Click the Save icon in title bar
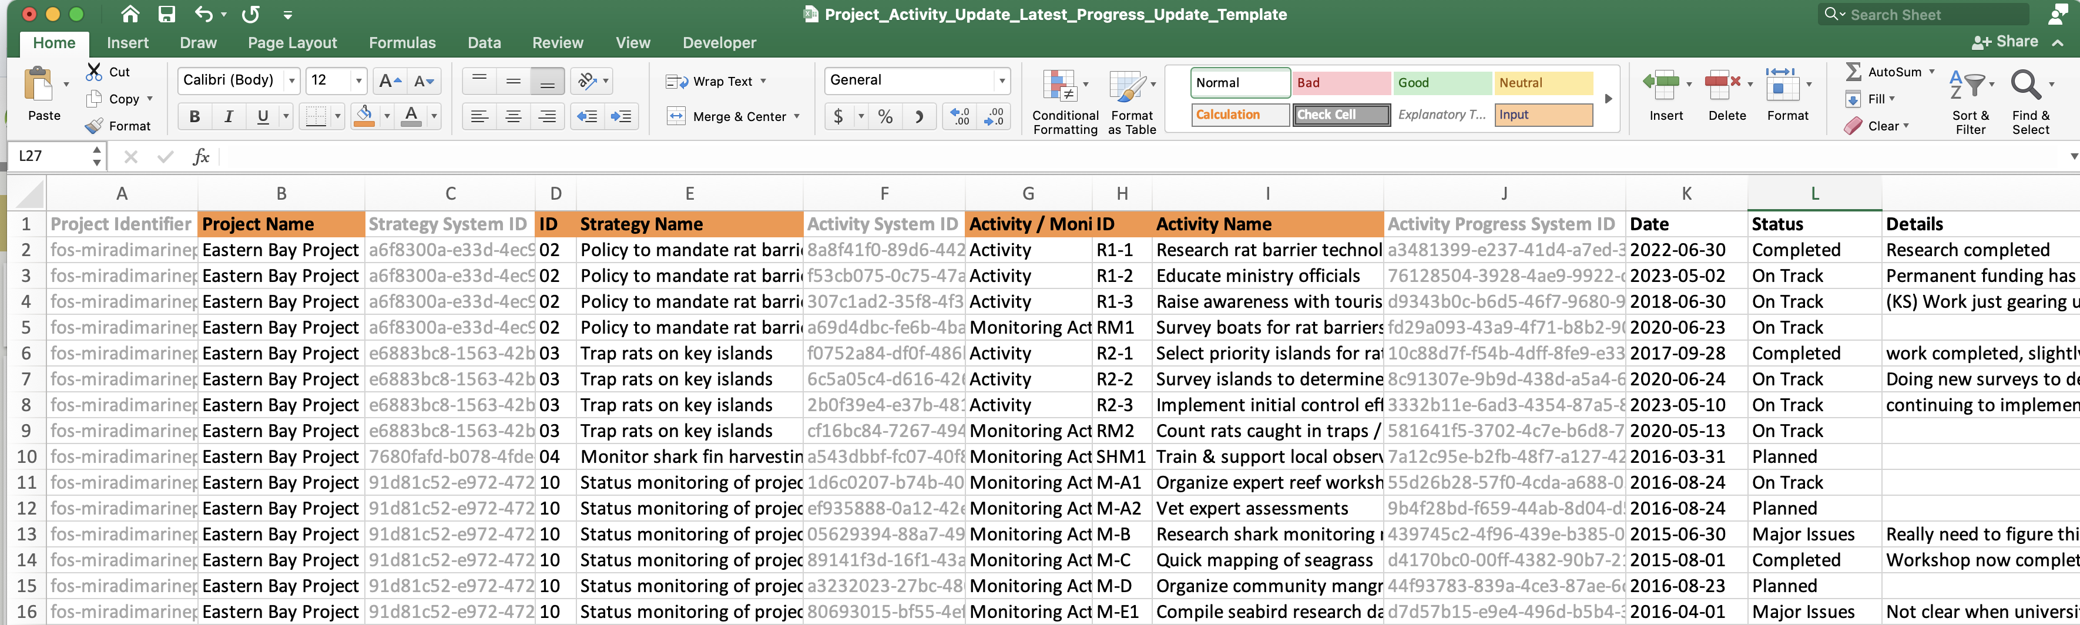2080x625 pixels. (x=166, y=15)
